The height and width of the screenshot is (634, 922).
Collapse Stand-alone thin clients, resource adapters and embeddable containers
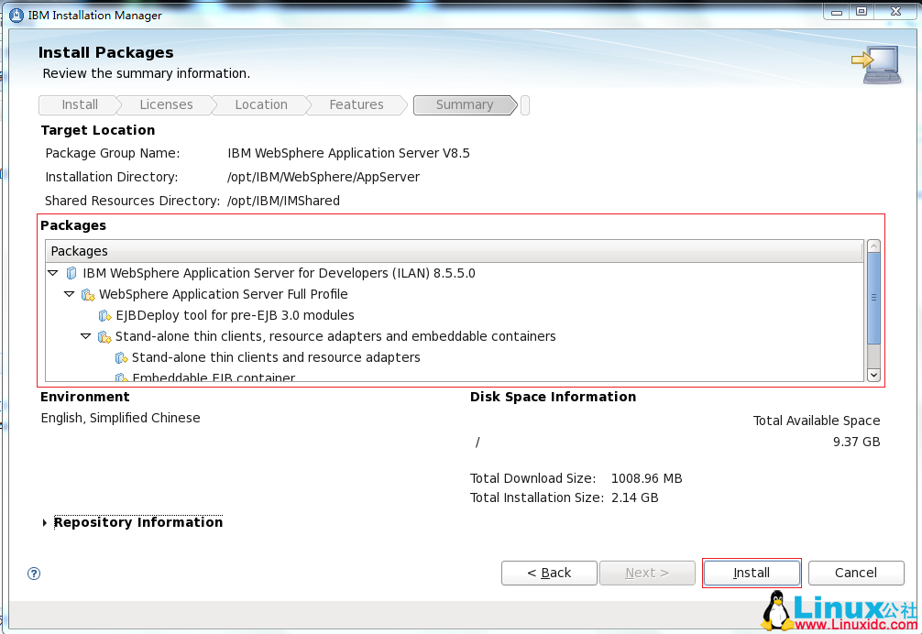(86, 336)
